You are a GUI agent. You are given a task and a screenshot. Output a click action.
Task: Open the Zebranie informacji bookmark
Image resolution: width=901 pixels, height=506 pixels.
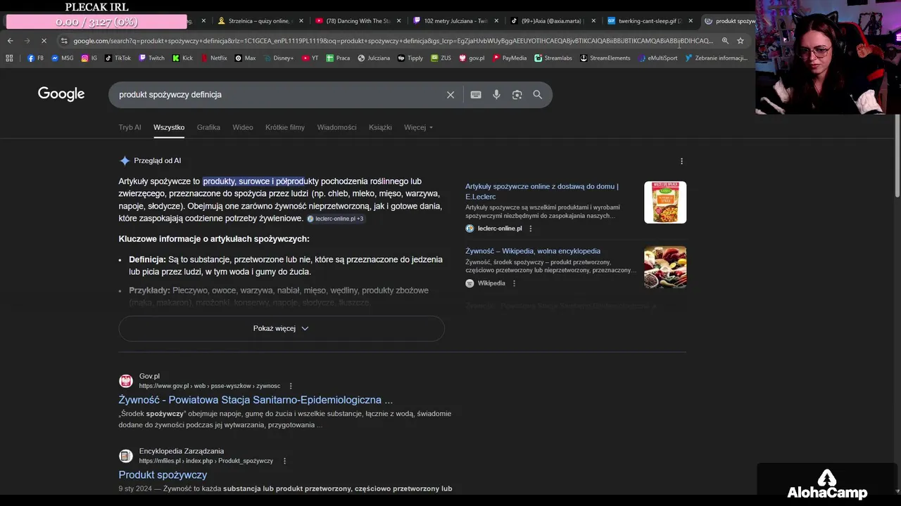click(x=717, y=58)
